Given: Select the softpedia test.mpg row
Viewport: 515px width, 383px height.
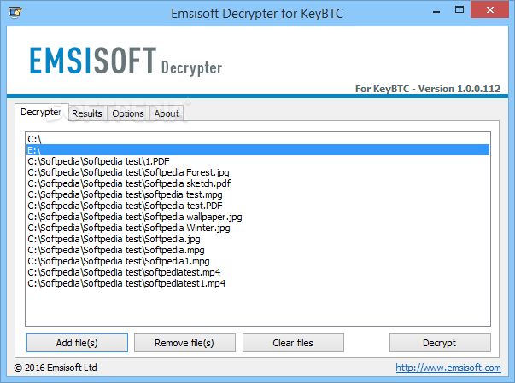Looking at the screenshot, I should point(258,194).
